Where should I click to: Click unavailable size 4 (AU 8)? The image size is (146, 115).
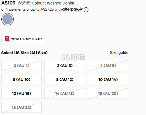click(x=108, y=66)
